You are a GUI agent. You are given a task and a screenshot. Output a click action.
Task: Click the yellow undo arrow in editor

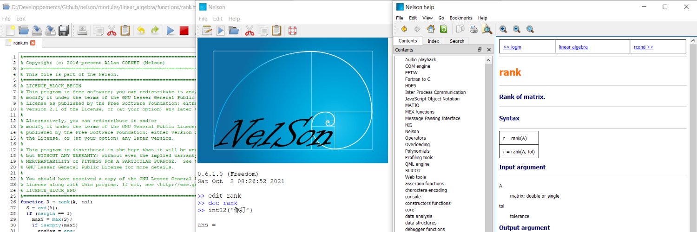tap(141, 31)
